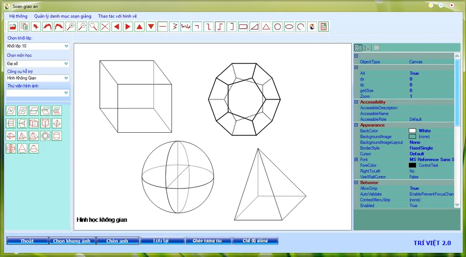Screen dimensions: 466x257
Task: Pick the sphere shape in shape palette
Action: [11, 149]
